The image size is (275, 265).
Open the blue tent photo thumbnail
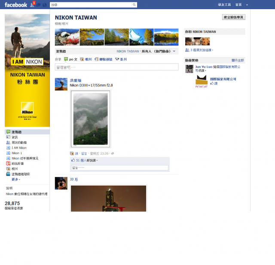pos(141,37)
